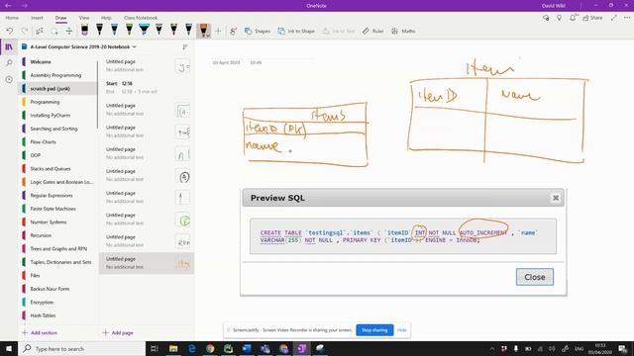Click the Maths tool button
Image resolution: width=634 pixels, height=356 pixels.
pos(403,31)
